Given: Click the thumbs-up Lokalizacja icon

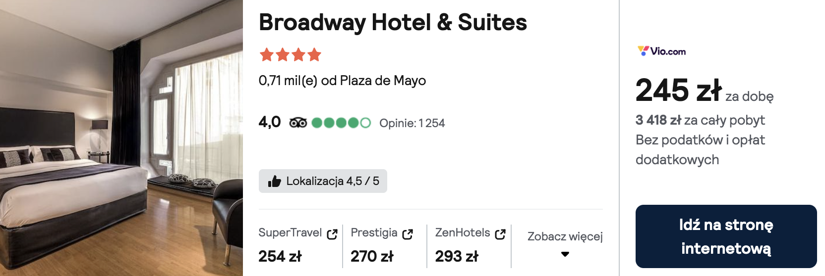Looking at the screenshot, I should (x=274, y=182).
